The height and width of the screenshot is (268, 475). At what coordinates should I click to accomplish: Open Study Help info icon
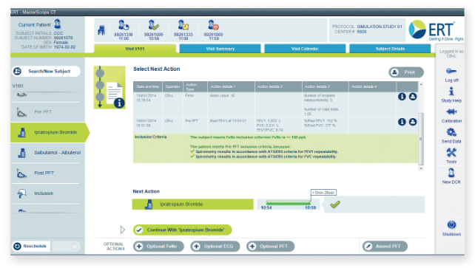[x=451, y=91]
